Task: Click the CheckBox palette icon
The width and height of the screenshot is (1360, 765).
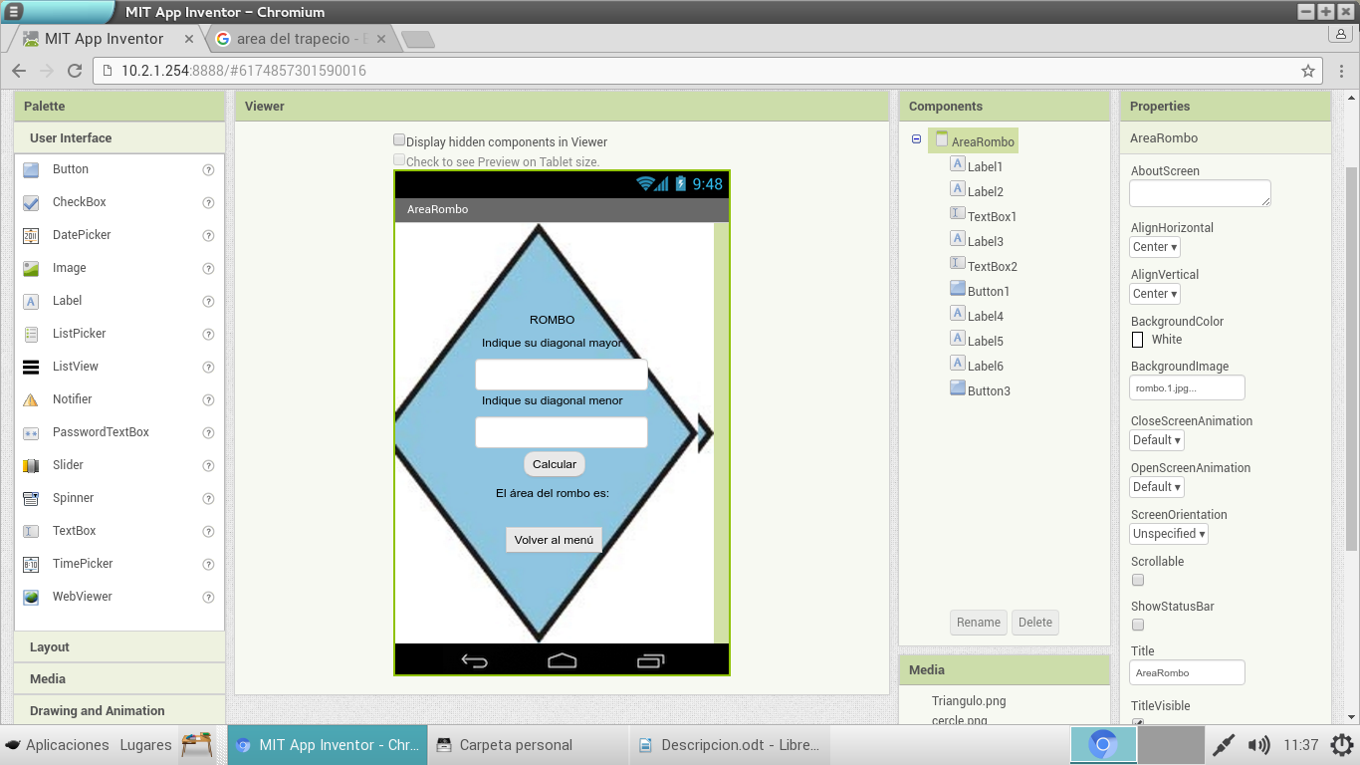Action: [x=32, y=202]
